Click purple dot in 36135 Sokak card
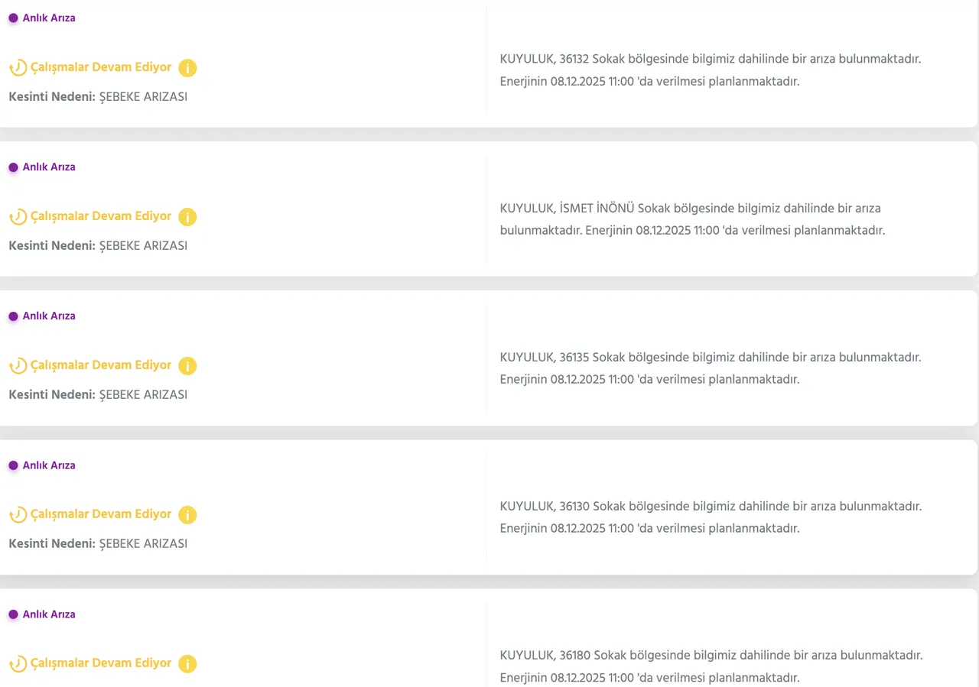The width and height of the screenshot is (979, 687). [13, 316]
